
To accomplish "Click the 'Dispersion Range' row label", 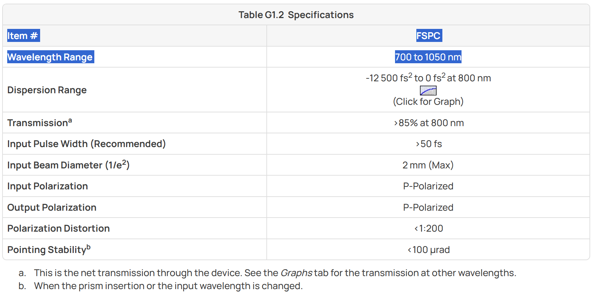I will click(x=47, y=90).
